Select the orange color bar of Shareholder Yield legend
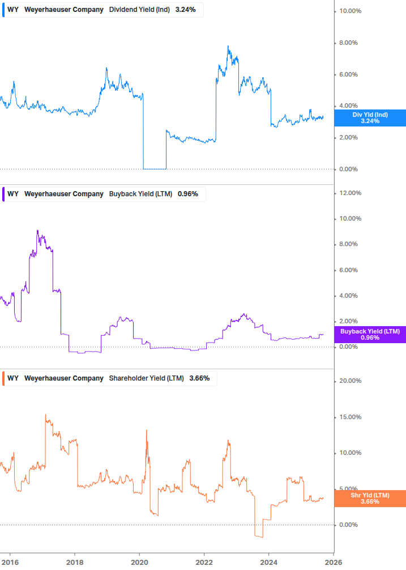The width and height of the screenshot is (406, 570). [3, 378]
